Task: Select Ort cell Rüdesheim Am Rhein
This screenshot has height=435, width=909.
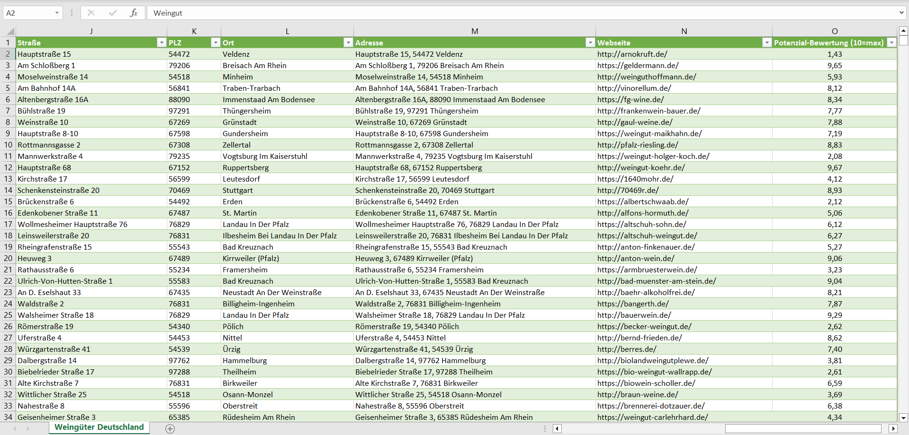Action: tap(288, 417)
